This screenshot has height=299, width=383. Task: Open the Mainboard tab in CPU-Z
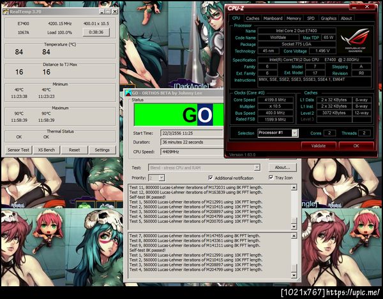[273, 18]
